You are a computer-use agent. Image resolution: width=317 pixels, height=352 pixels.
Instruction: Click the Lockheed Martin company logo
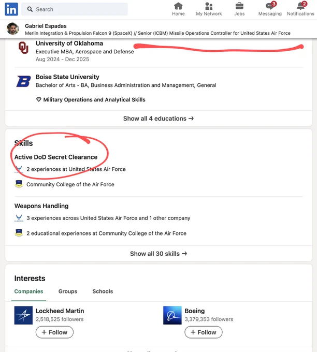point(23,315)
